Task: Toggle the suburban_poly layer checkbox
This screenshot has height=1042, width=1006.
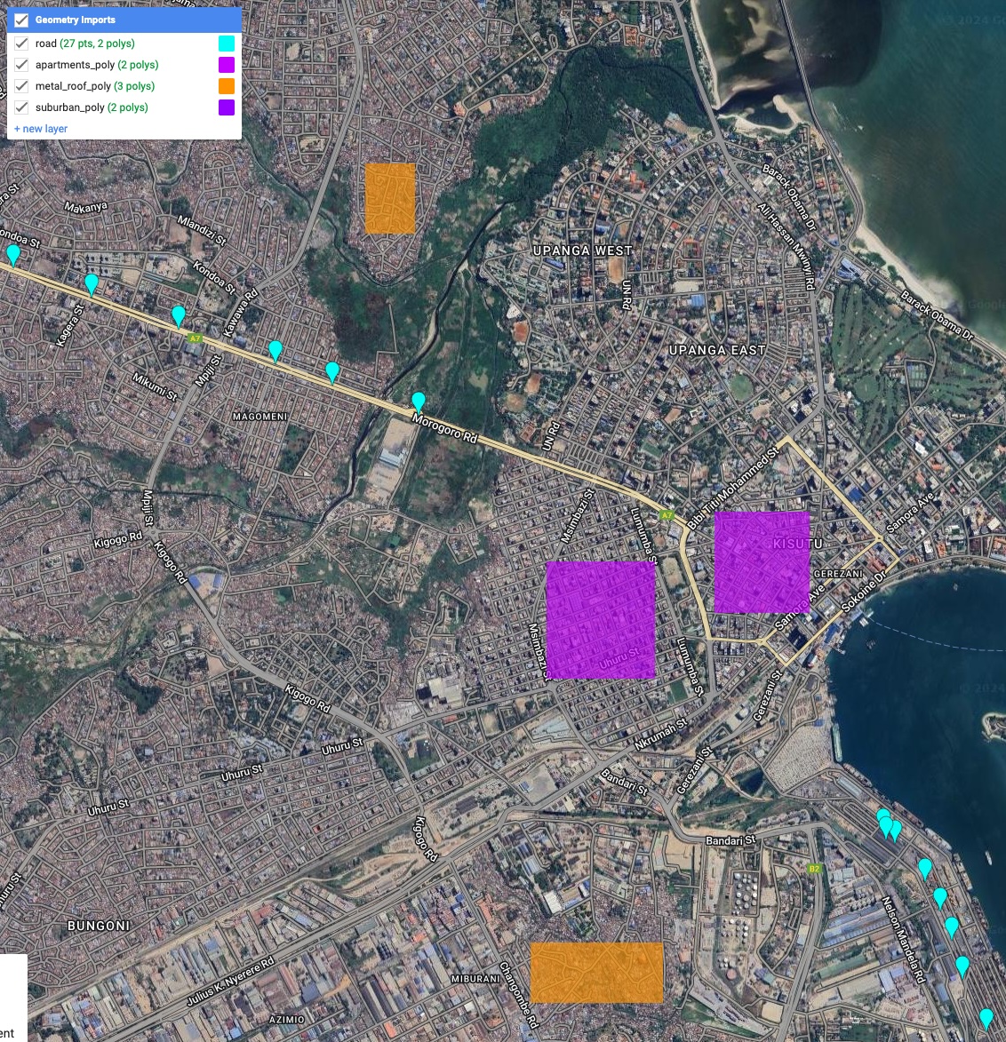Action: click(x=21, y=107)
